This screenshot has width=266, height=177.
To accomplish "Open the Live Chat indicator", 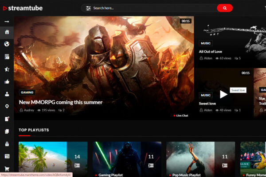I will tap(181, 115).
